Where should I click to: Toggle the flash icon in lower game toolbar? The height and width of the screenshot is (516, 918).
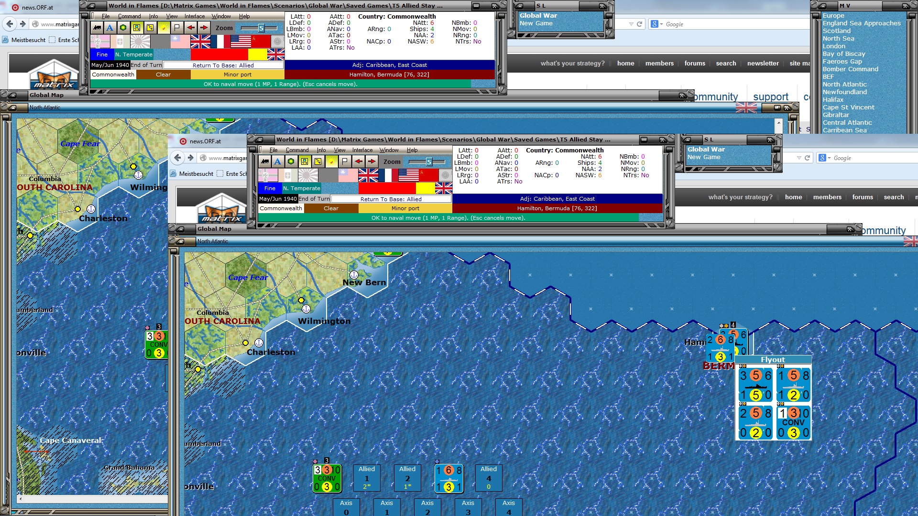[x=331, y=161]
